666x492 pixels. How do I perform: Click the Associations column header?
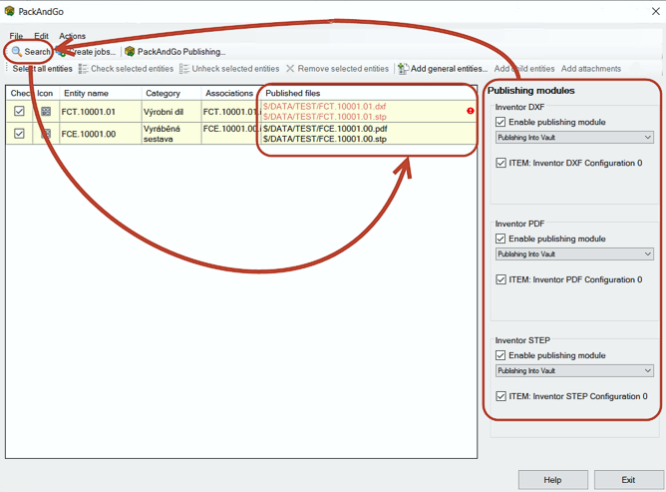pos(229,93)
